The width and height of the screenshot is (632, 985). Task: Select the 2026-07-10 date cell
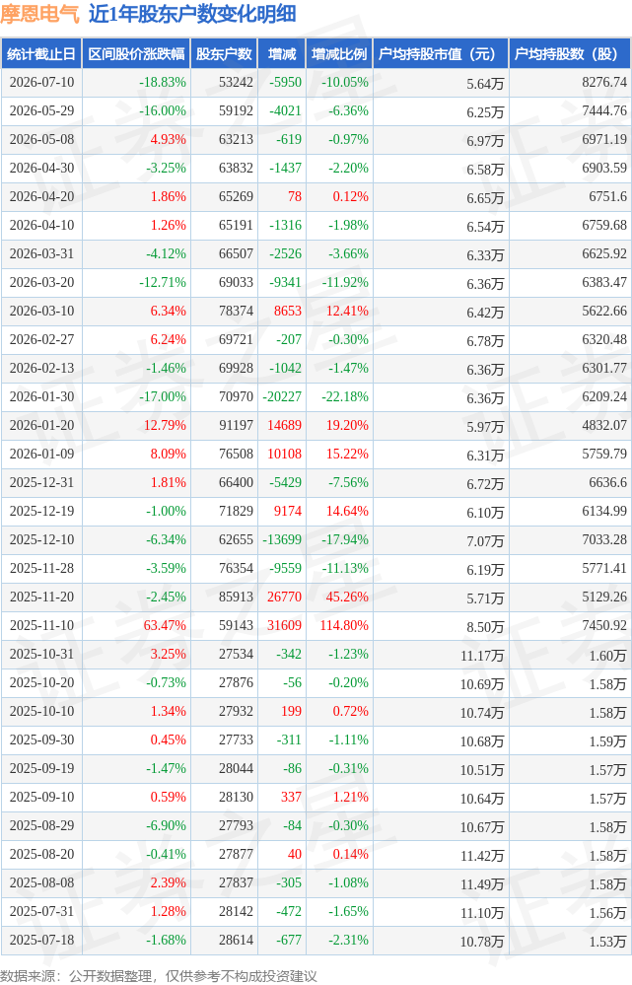pyautogui.click(x=41, y=82)
